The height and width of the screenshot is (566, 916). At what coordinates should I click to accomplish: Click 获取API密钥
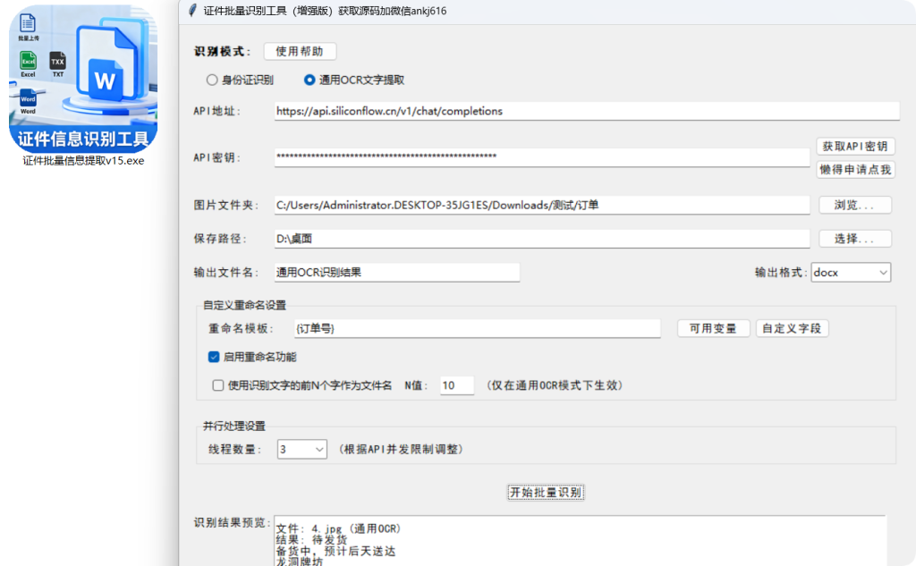coord(855,147)
